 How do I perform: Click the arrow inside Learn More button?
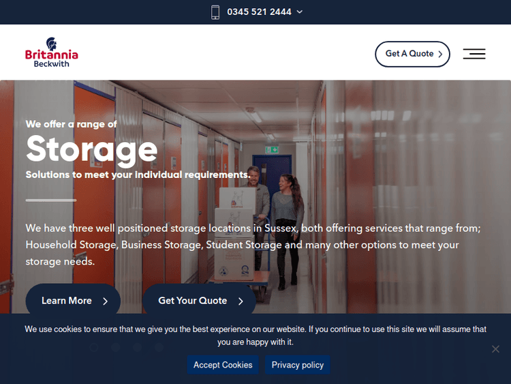point(105,301)
